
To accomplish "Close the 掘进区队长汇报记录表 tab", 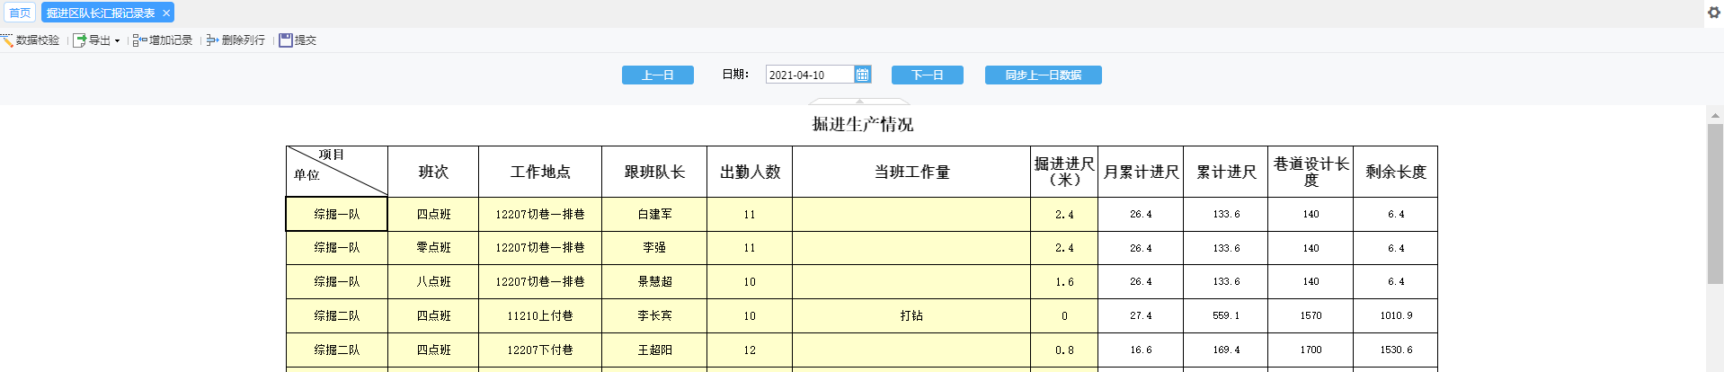I will [166, 13].
